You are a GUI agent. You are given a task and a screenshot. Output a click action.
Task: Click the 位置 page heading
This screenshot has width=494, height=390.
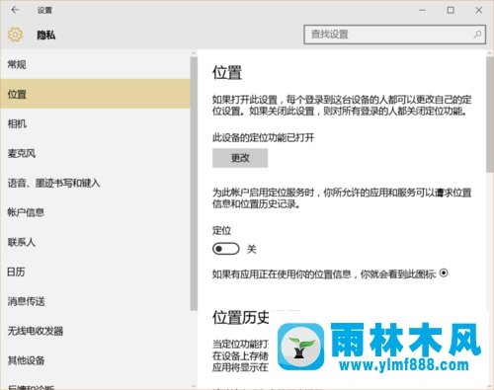tap(227, 72)
